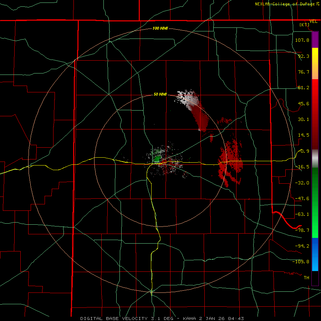Viewport: 321px width, 321px height.
Task: Click the -47.6 velocity scale value
Action: (302, 199)
